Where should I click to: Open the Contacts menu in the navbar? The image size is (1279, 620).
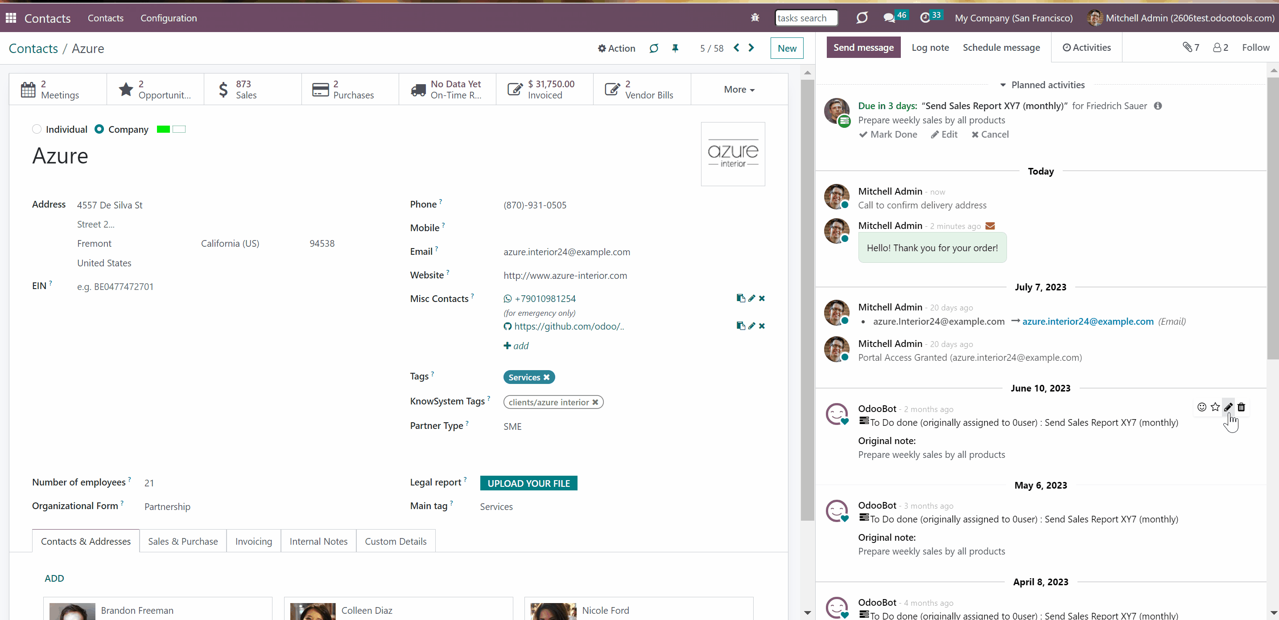pyautogui.click(x=106, y=18)
